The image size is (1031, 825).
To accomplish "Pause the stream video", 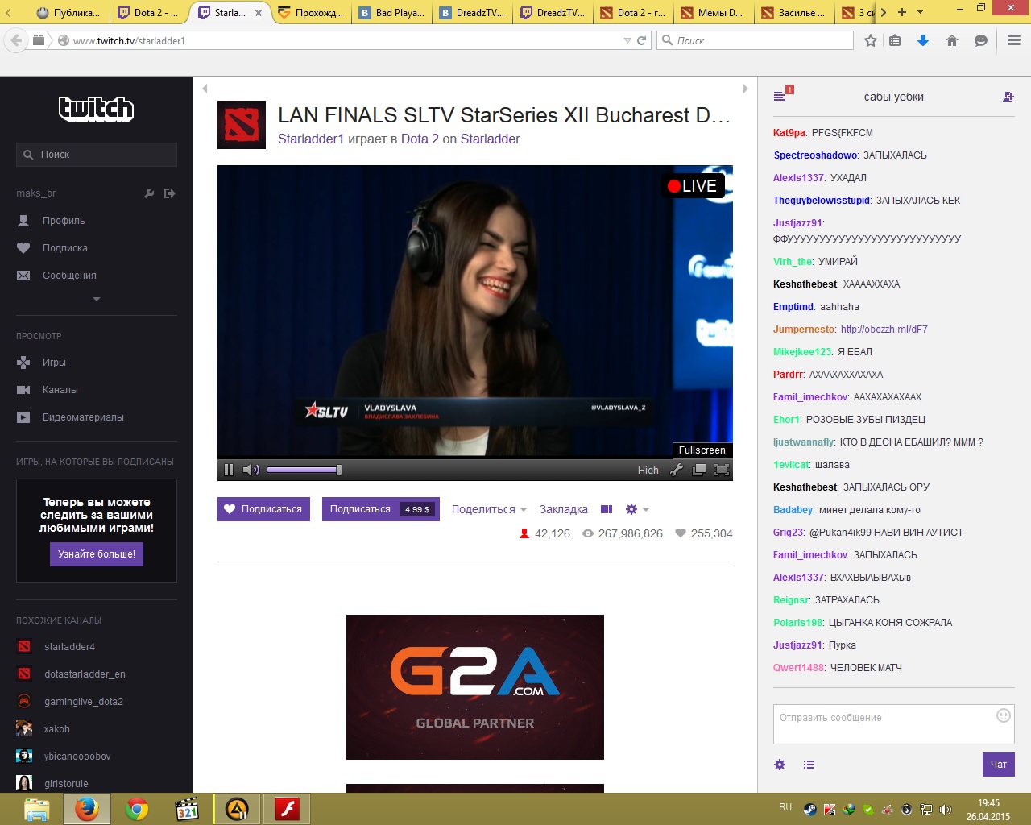I will point(229,470).
